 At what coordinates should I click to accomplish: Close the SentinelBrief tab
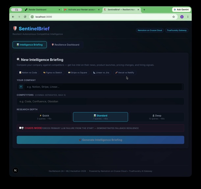point(138,10)
